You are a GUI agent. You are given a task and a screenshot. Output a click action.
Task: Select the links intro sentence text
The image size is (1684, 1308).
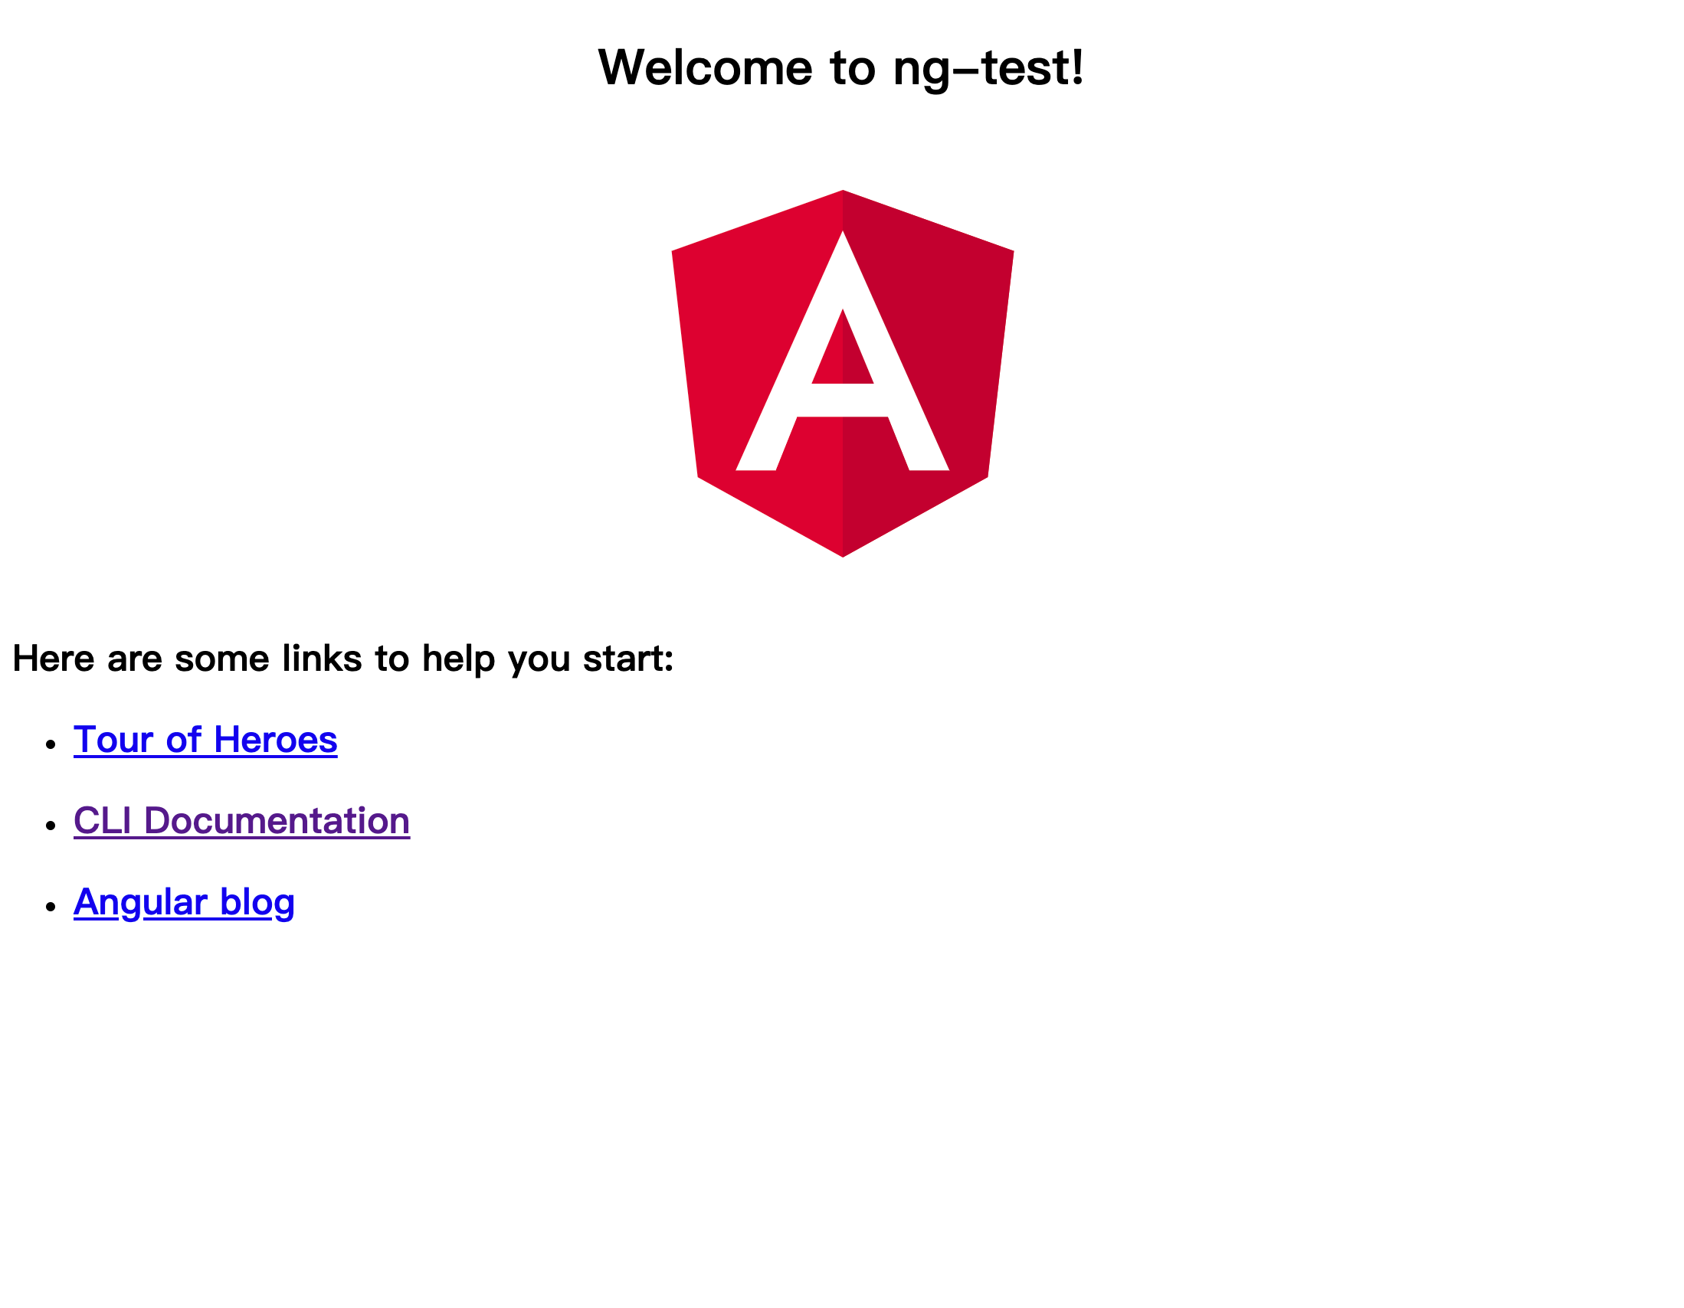pos(343,658)
